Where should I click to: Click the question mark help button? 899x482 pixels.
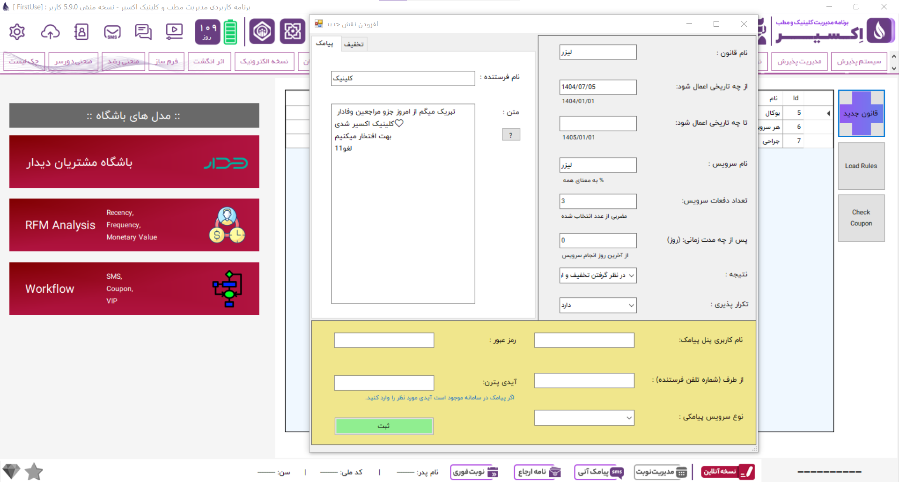[x=511, y=135]
